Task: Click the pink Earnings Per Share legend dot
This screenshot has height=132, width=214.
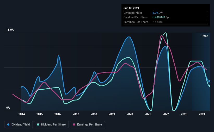Action: coord(74,124)
